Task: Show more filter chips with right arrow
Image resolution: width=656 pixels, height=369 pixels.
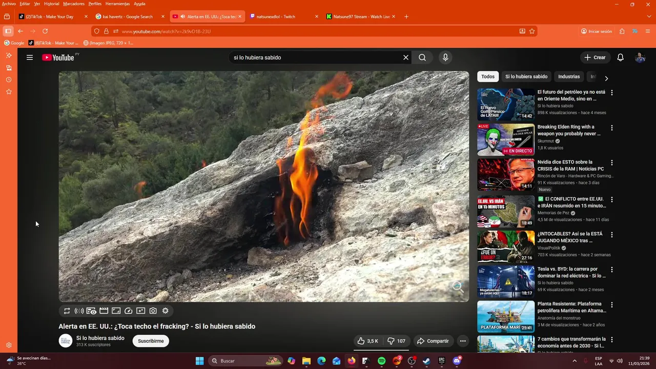Action: click(x=606, y=78)
